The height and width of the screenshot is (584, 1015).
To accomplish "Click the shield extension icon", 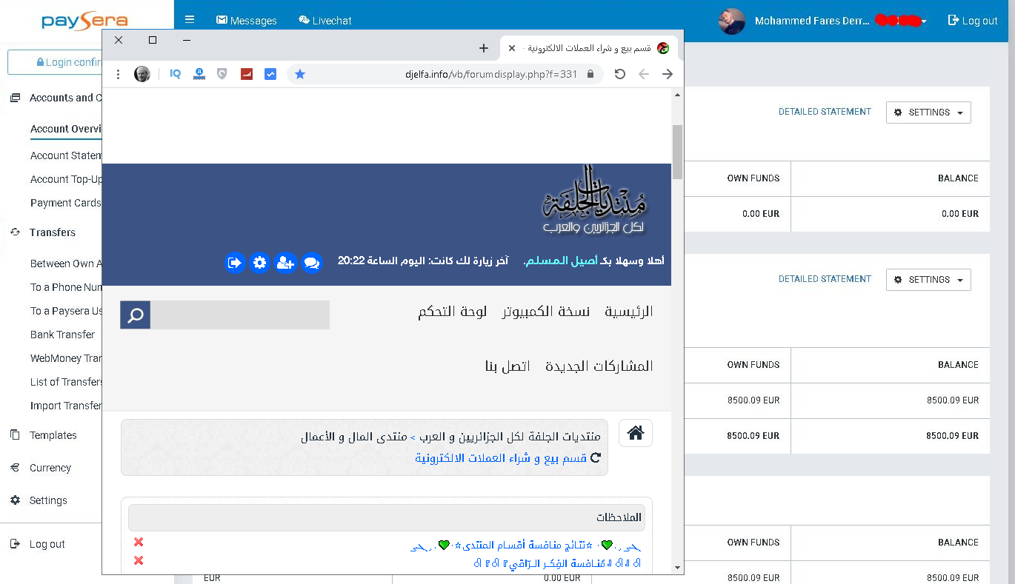I will 222,74.
